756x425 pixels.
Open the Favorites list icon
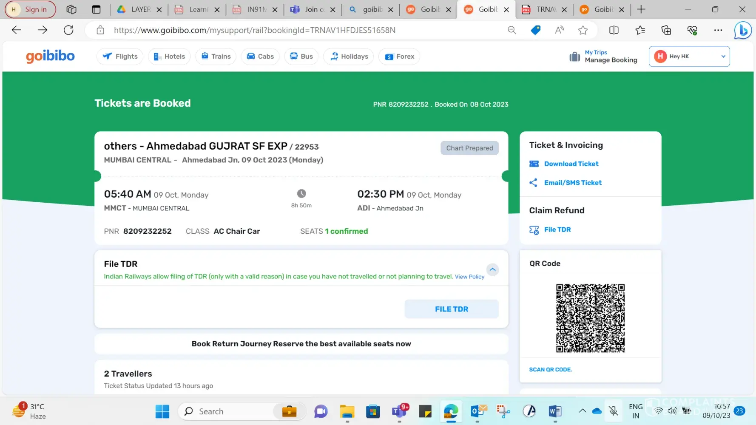640,30
